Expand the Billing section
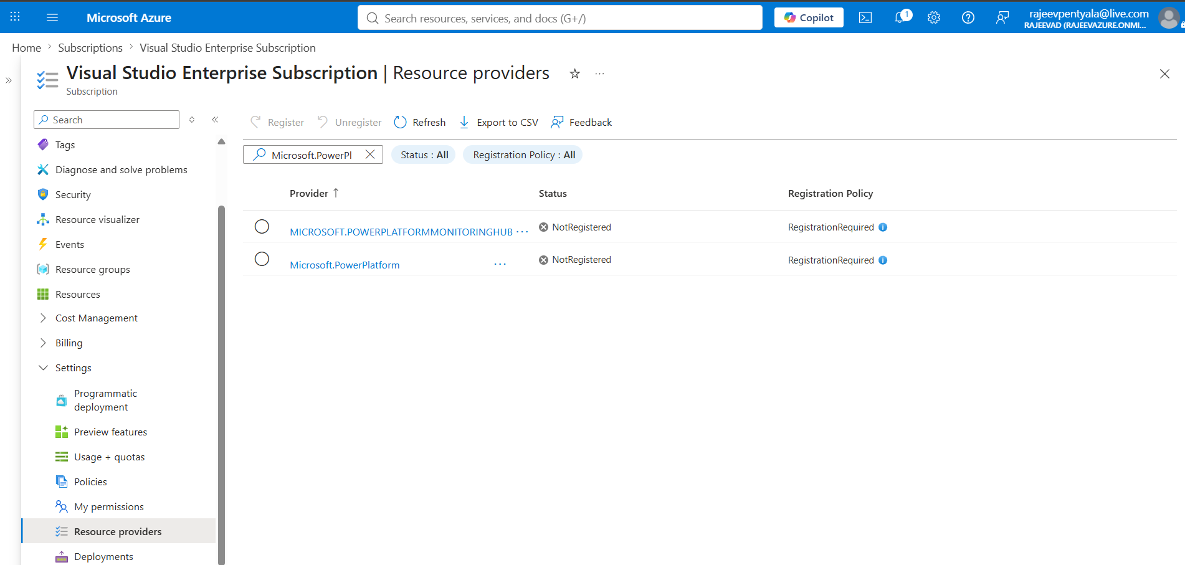This screenshot has width=1185, height=565. (43, 343)
